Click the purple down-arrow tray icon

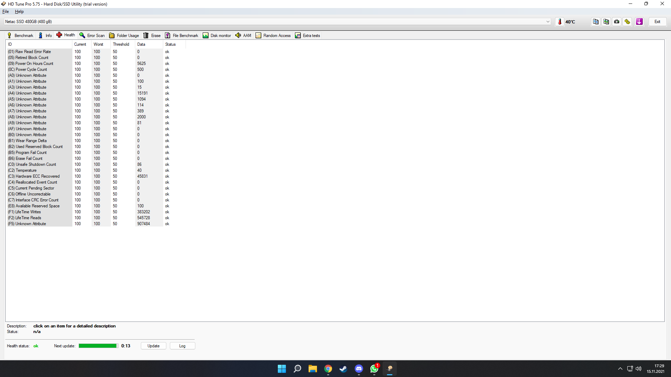639,22
